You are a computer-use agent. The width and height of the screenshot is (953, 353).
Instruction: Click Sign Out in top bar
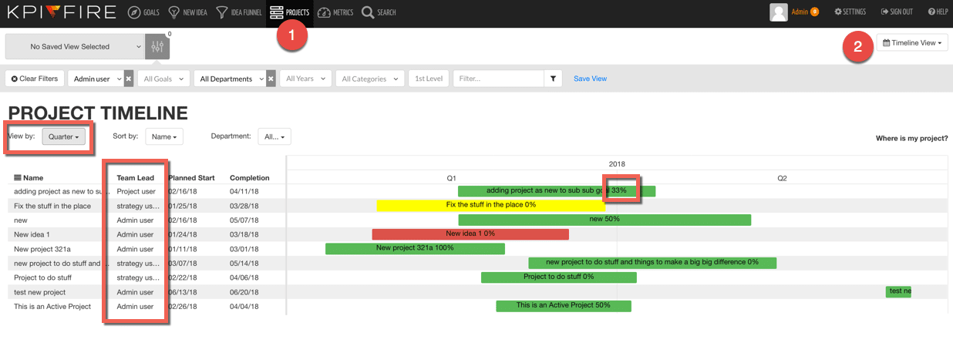896,12
